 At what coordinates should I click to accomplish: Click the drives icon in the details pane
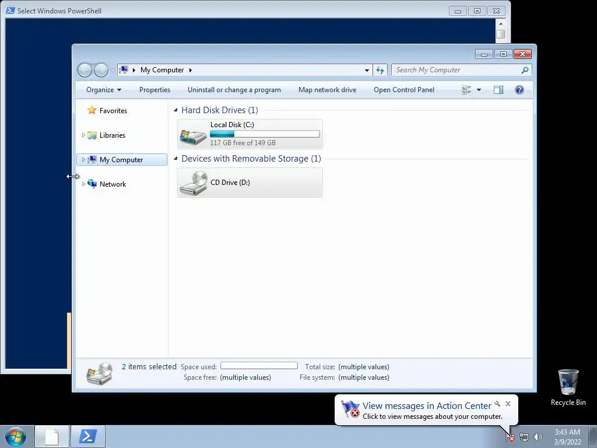coord(100,373)
